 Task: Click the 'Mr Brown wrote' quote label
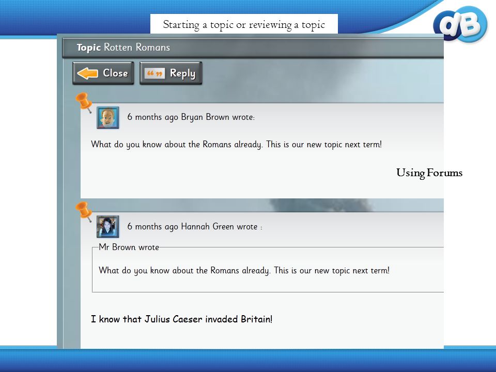tap(129, 247)
